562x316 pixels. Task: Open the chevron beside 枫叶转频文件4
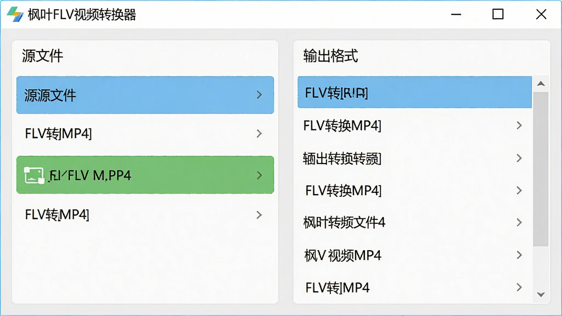click(x=519, y=223)
